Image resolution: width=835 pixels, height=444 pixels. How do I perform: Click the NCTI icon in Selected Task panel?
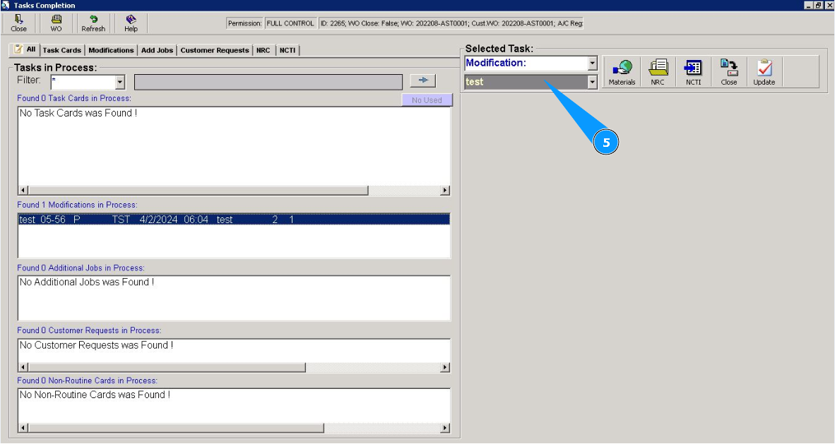pyautogui.click(x=693, y=72)
